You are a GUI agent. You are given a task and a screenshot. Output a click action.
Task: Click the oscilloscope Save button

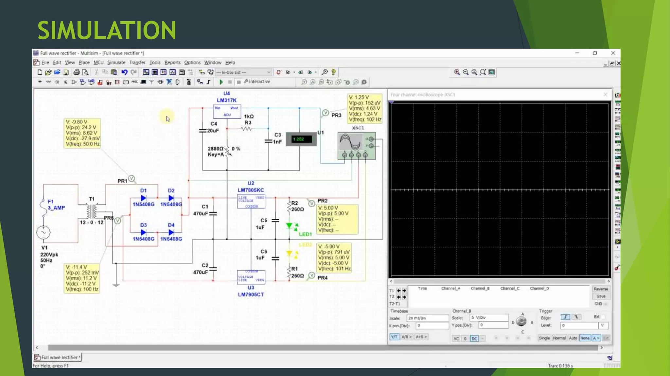(601, 296)
